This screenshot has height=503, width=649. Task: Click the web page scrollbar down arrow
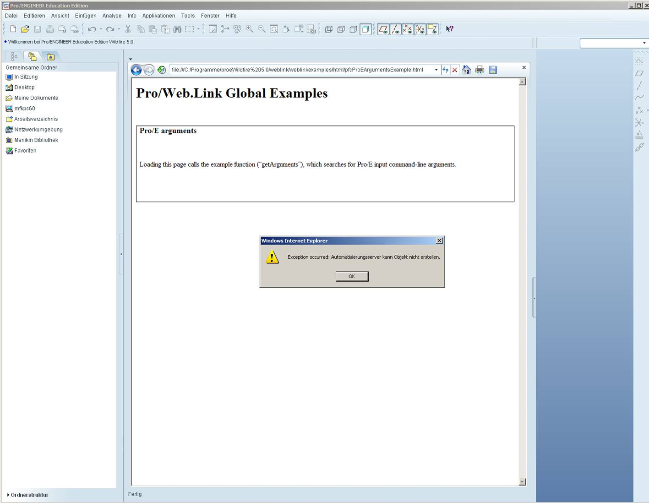point(522,481)
